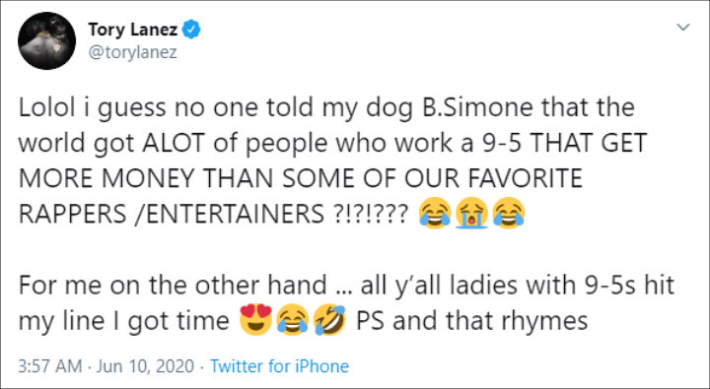The width and height of the screenshot is (710, 389).
Task: Click the tears-of-joy emoji following the crying face
Action: pyautogui.click(x=509, y=213)
